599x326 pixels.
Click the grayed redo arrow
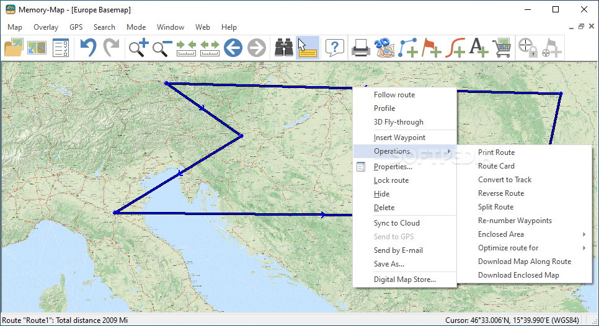(x=112, y=48)
